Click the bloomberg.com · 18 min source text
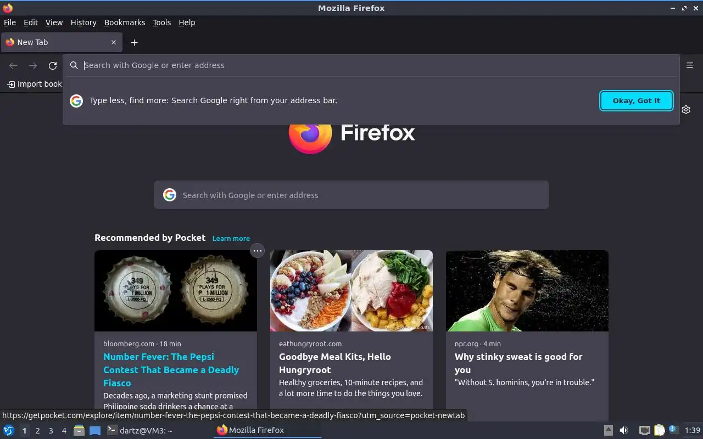Viewport: 703px width, 439px height. pos(142,344)
